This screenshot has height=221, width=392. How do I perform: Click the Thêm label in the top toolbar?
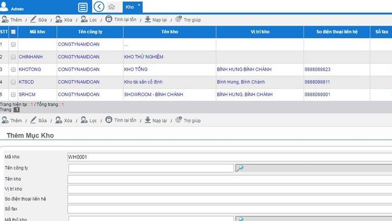tap(16, 20)
